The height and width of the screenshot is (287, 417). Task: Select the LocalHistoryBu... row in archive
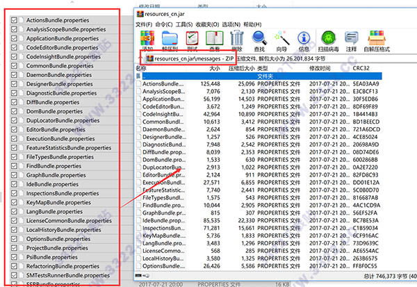coord(259,259)
